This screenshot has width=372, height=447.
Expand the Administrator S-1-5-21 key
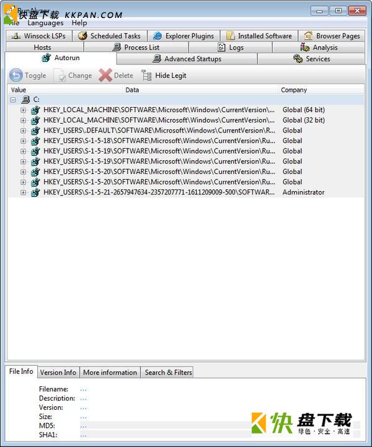pyautogui.click(x=23, y=193)
